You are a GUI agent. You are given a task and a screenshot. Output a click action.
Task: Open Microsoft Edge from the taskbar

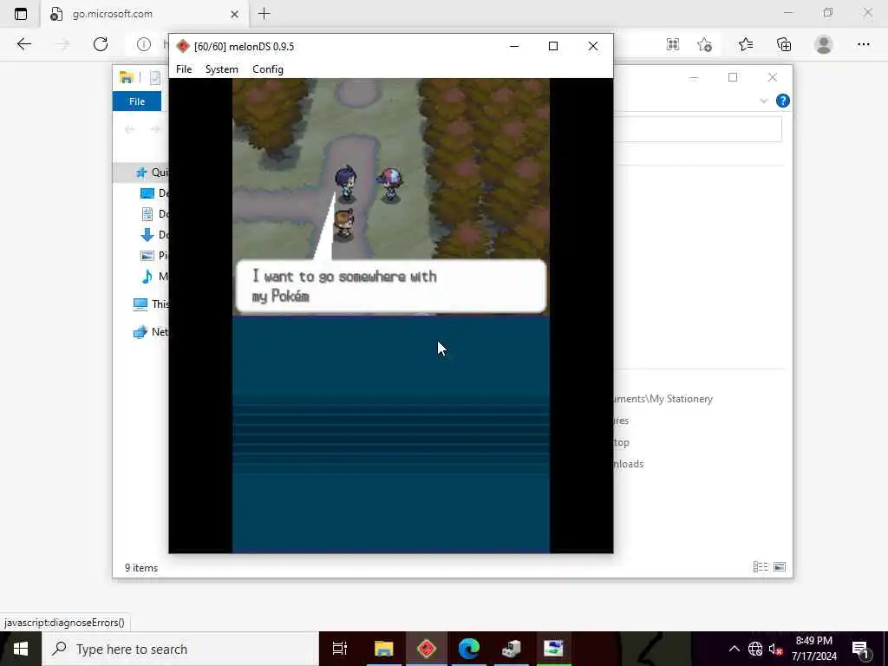[x=469, y=649]
